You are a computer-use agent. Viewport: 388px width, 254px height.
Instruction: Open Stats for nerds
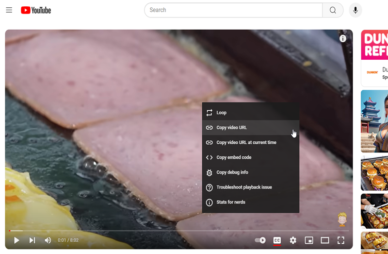(x=231, y=202)
